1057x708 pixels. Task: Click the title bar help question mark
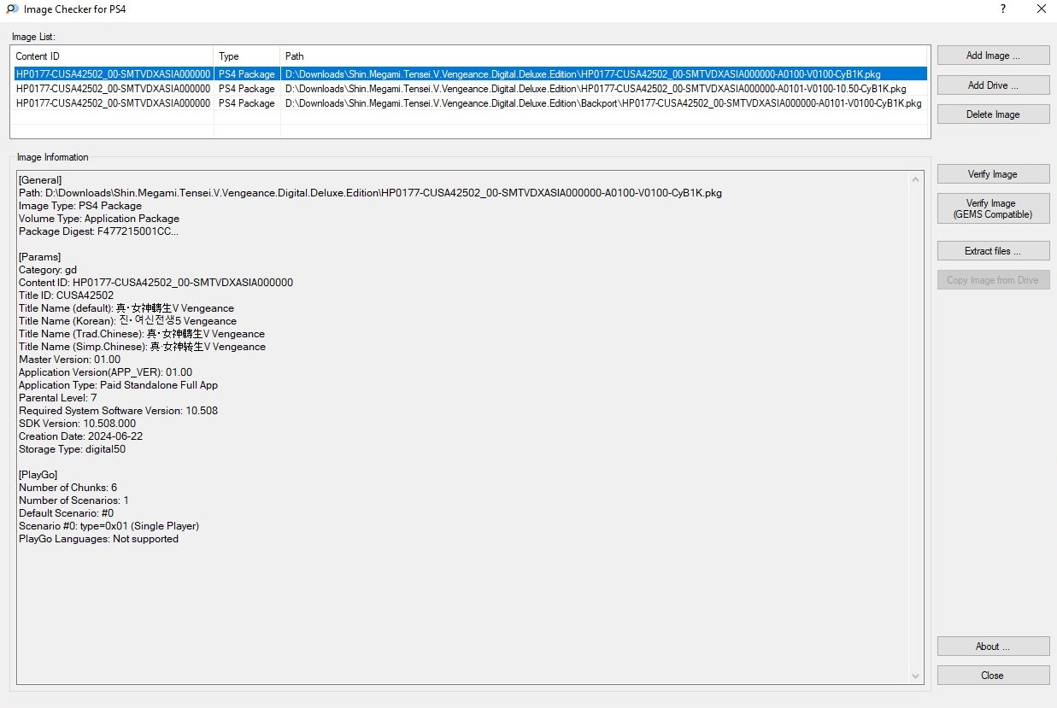(x=1002, y=9)
